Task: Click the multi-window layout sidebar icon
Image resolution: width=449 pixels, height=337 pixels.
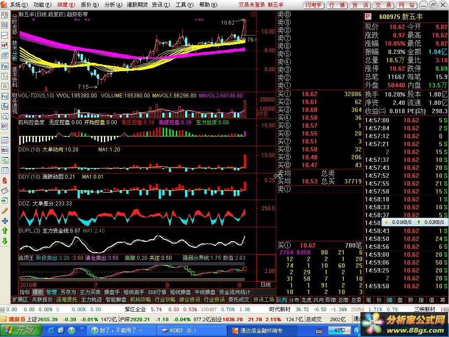Action: [4, 171]
